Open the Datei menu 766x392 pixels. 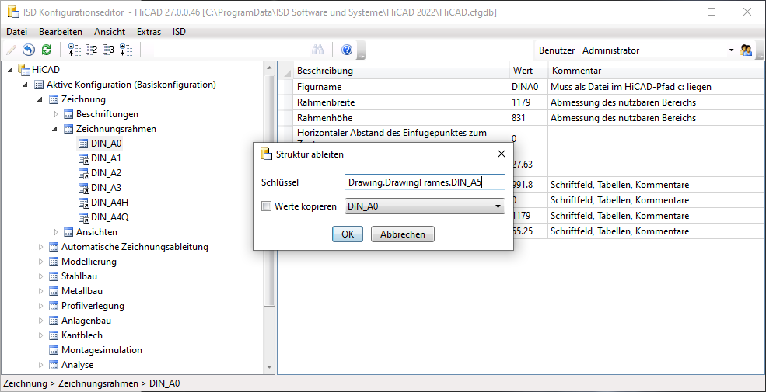click(16, 32)
